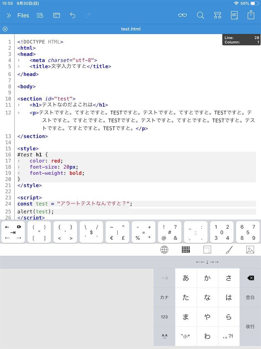Tap the exclamation, question and hash key

point(170,232)
